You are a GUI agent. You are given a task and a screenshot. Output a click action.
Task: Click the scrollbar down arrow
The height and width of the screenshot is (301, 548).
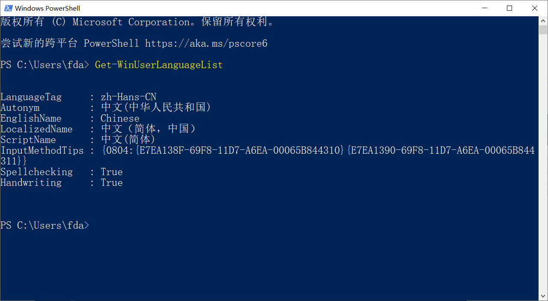coord(542,295)
